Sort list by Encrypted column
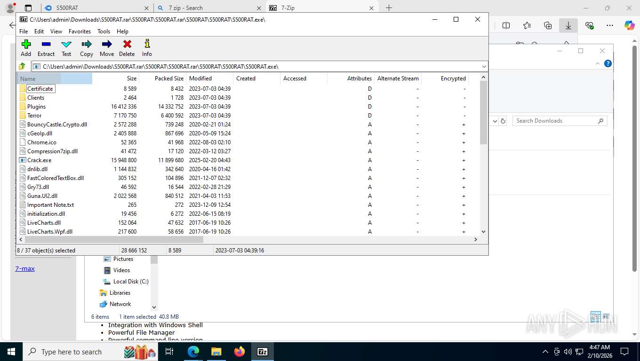 click(x=445, y=78)
